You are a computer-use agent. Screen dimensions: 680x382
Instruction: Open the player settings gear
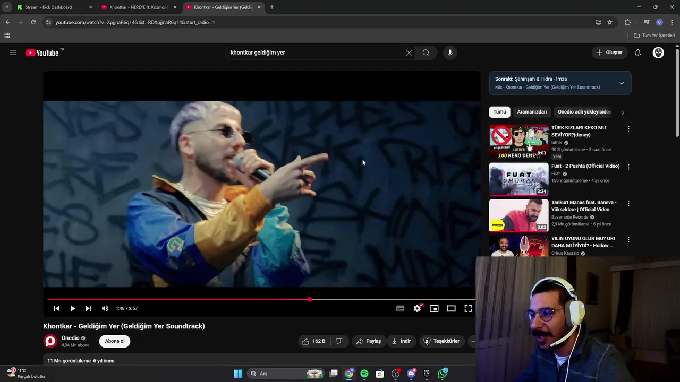pos(418,308)
